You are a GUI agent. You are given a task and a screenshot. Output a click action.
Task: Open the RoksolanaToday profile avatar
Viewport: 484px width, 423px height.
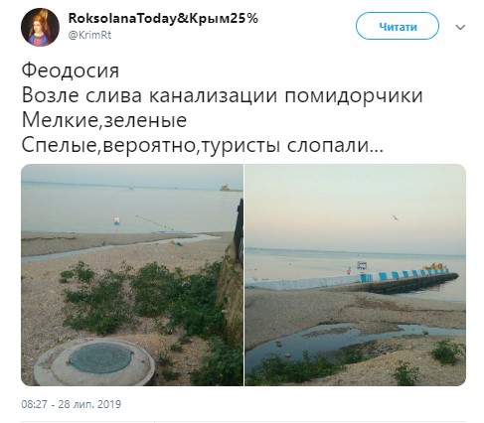click(40, 27)
